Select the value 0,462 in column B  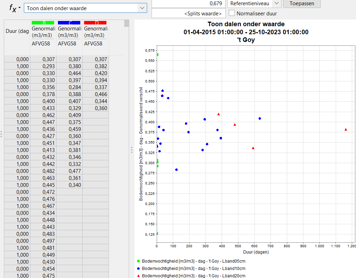[43, 115]
